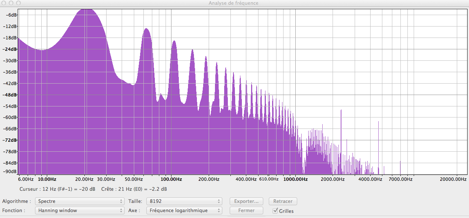Image resolution: width=469 pixels, height=218 pixels.
Task: Click the spectrum peak near 60 Hz
Action: pos(147,29)
